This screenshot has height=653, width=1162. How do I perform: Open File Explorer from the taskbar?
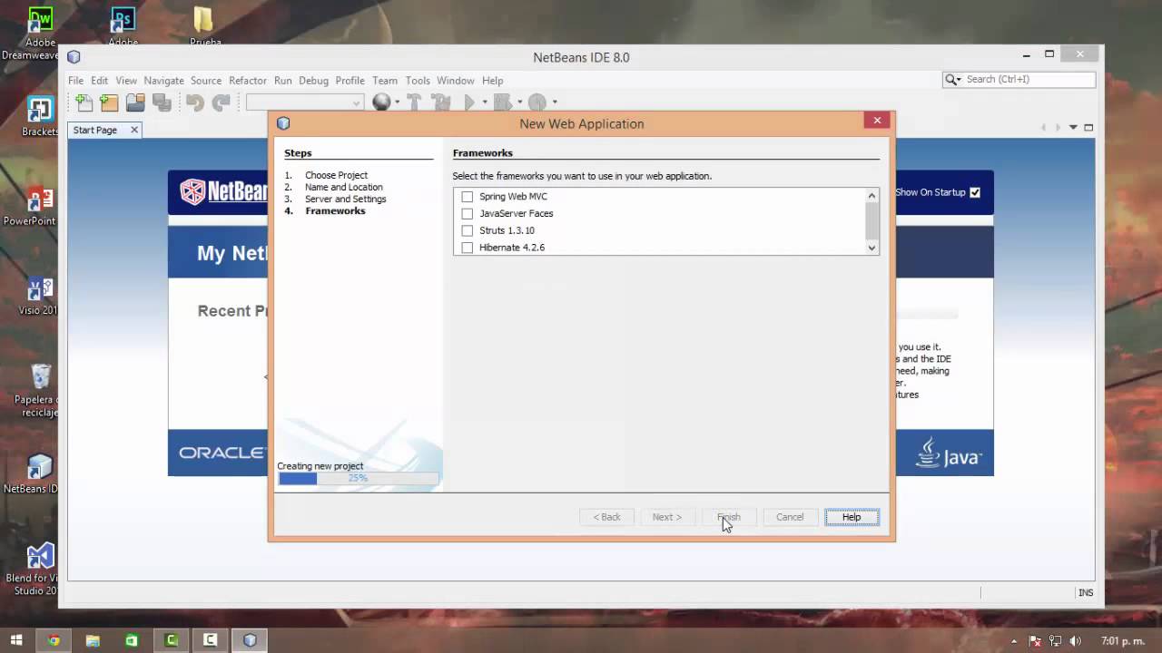click(93, 640)
